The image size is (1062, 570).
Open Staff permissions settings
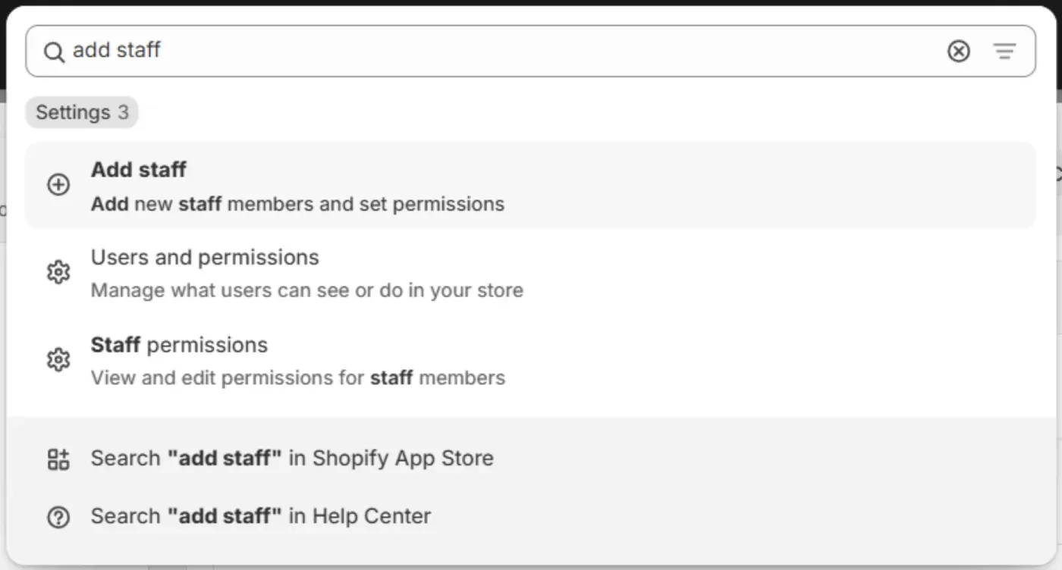[x=298, y=360]
